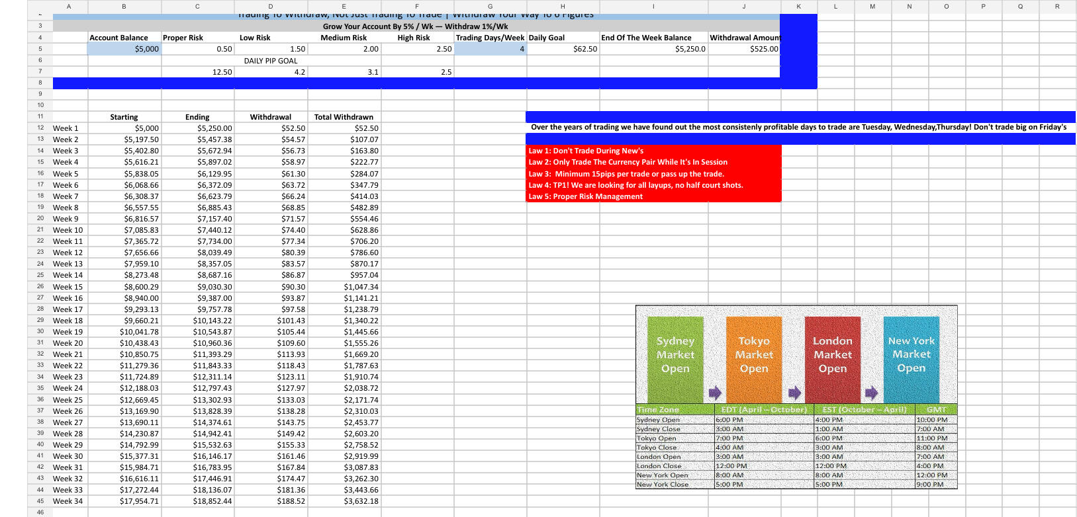The width and height of the screenshot is (1077, 517).
Task: Click the EDT (April – October) header
Action: 764,410
